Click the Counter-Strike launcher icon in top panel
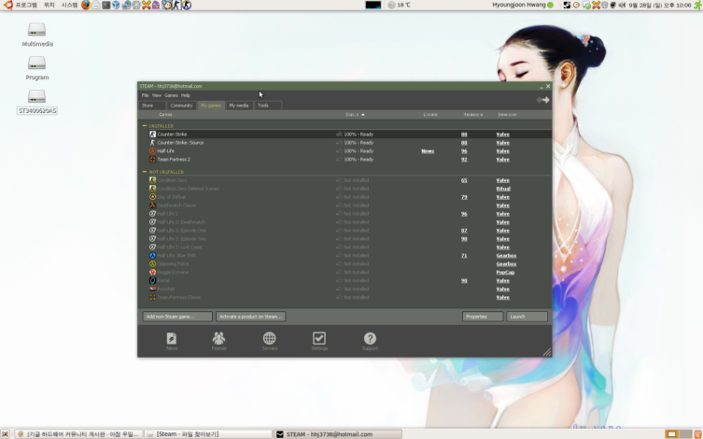Image resolution: width=703 pixels, height=439 pixels. pos(176,5)
